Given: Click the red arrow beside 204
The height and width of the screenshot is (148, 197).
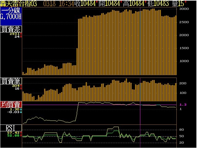Looking at the screenshot, I should point(21,86).
